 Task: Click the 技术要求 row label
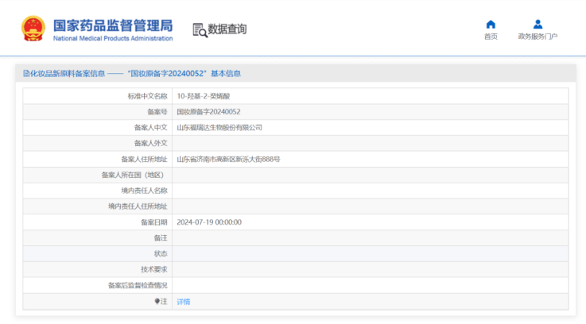(x=153, y=270)
